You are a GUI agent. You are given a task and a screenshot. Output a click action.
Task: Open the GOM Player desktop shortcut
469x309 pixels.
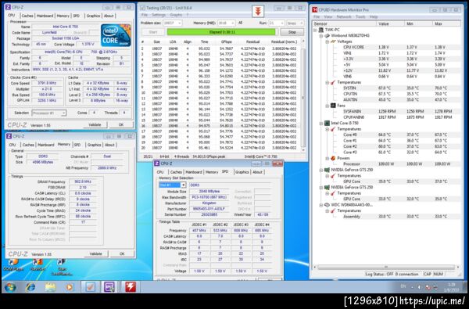pos(13,265)
